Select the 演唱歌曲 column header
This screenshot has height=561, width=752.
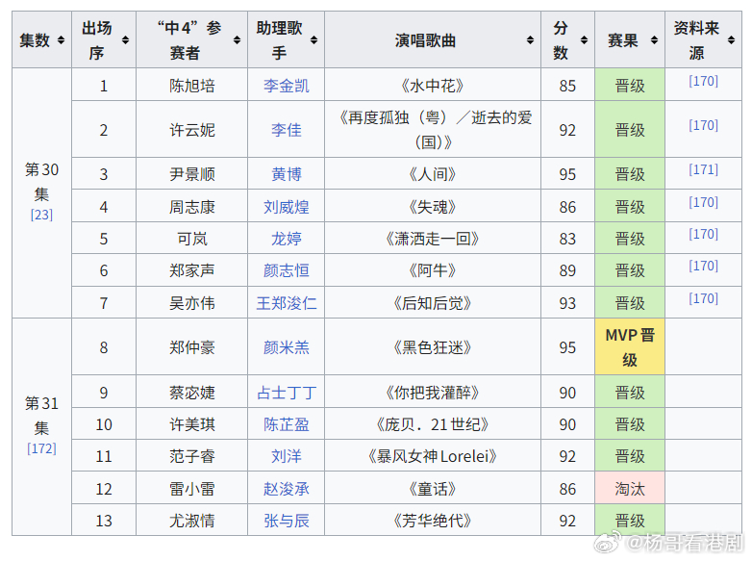(433, 39)
